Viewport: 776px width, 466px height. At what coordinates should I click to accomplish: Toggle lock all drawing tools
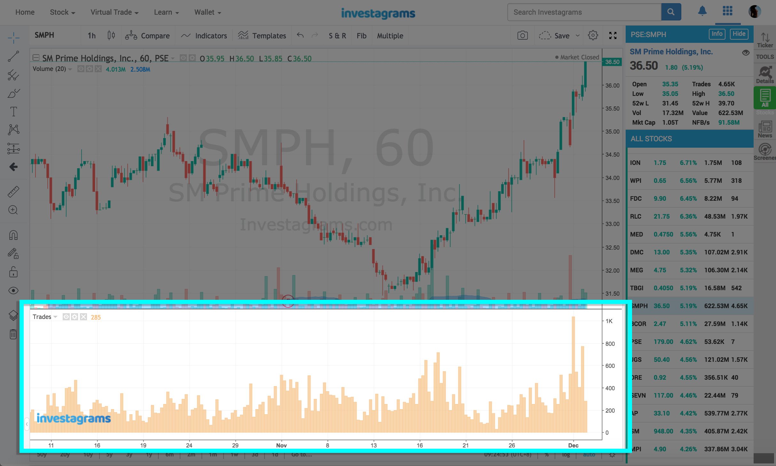coord(13,272)
